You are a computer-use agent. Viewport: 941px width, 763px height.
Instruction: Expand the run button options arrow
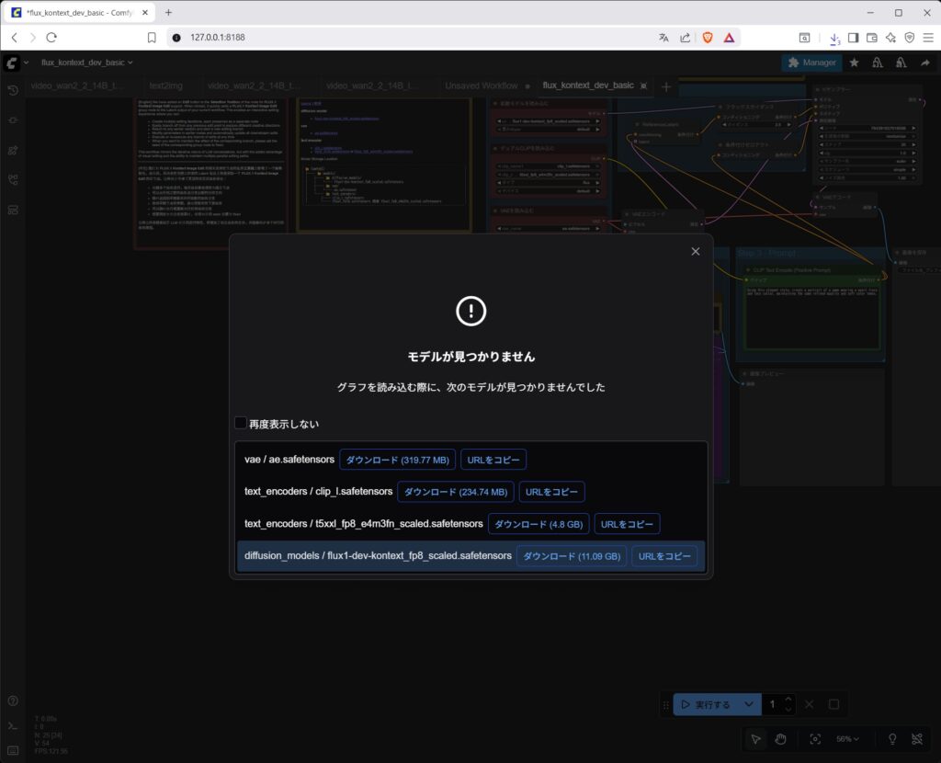[x=750, y=704]
